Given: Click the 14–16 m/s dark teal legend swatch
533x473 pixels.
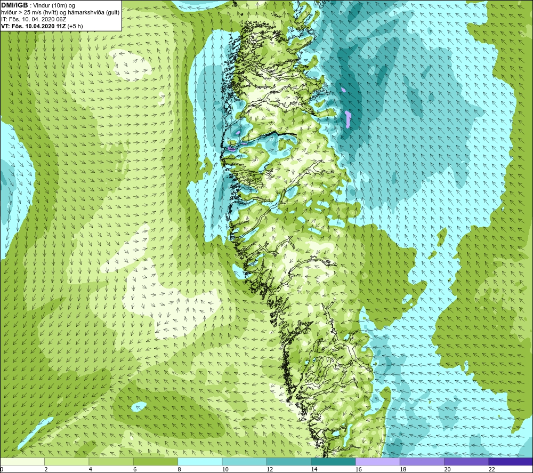Looking at the screenshot, I should pos(333,461).
